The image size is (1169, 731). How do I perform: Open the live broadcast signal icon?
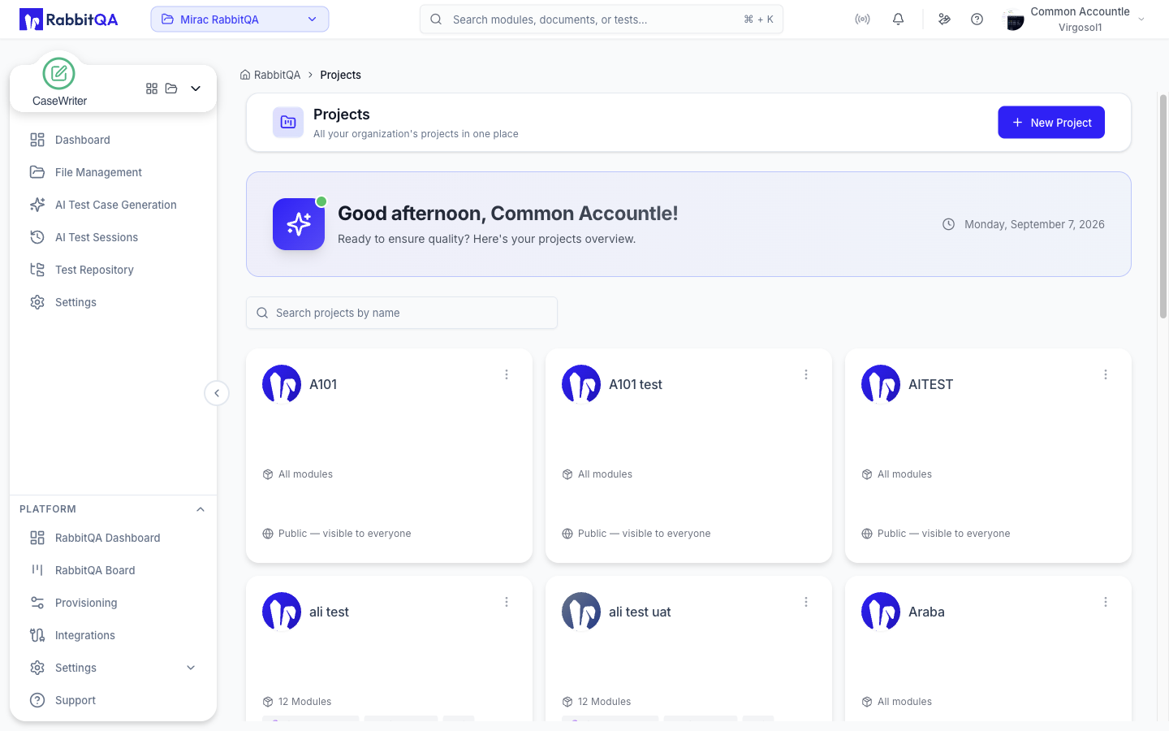(862, 19)
